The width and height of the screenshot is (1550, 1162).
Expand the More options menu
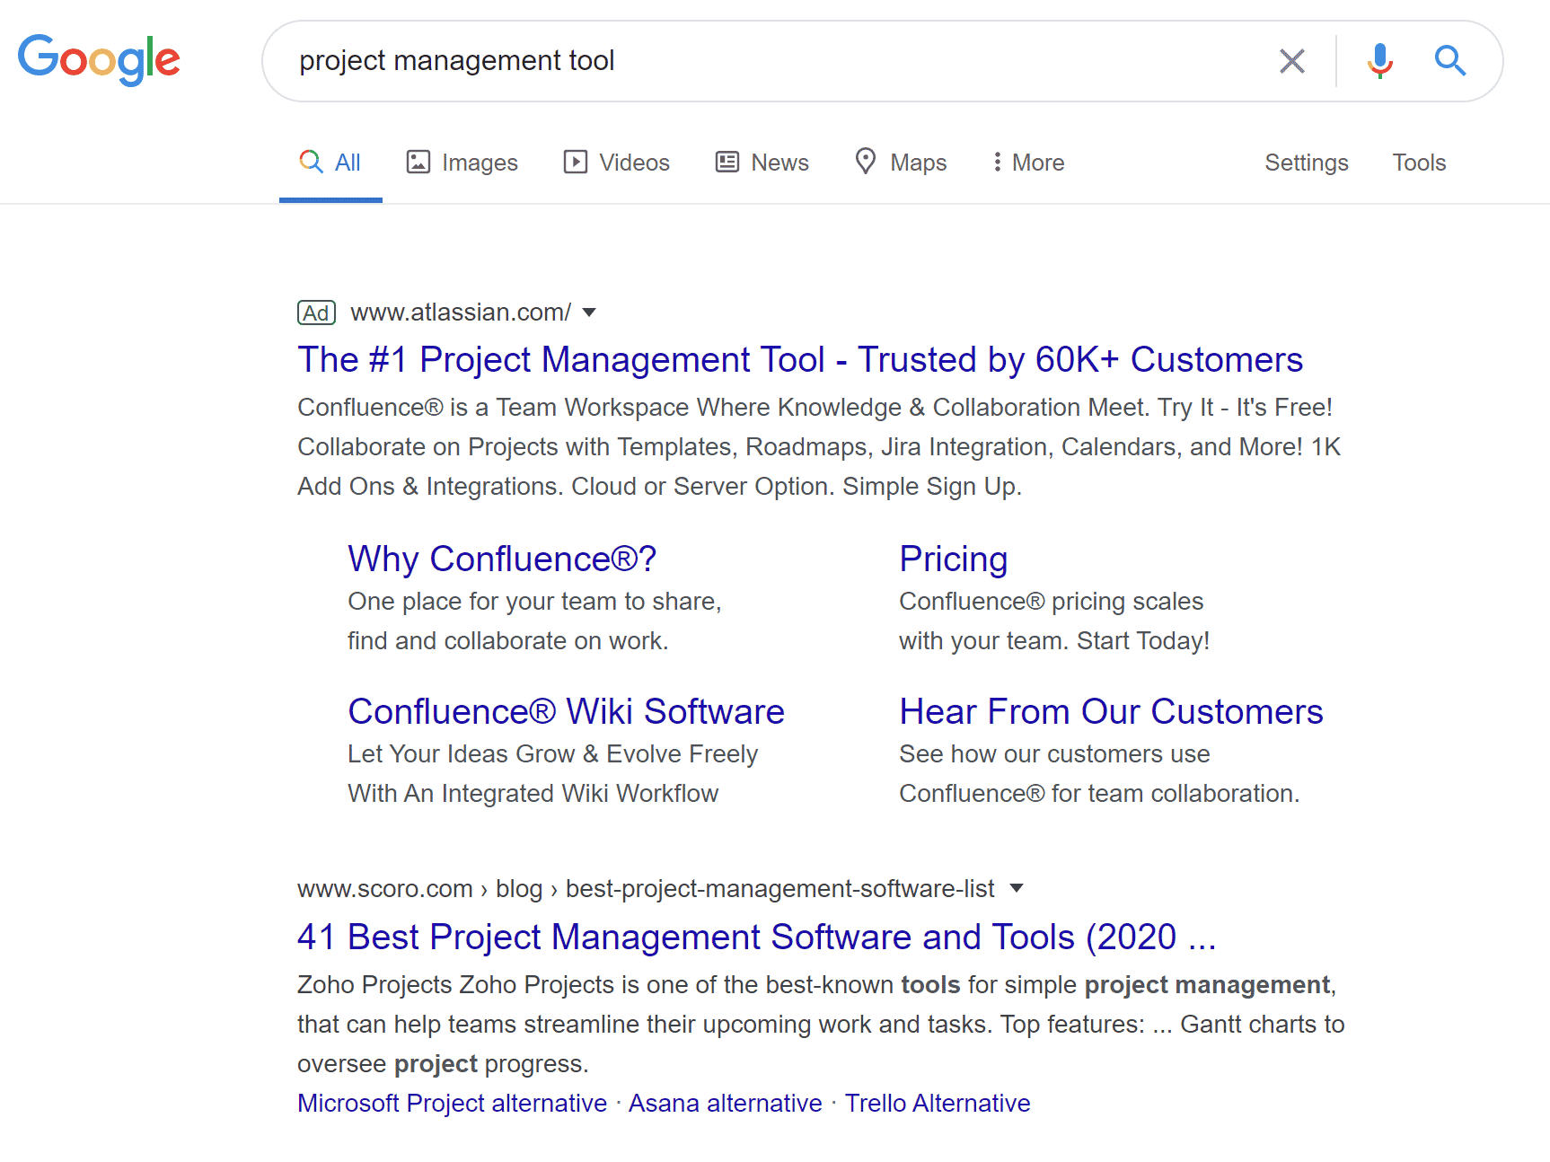click(x=1028, y=163)
